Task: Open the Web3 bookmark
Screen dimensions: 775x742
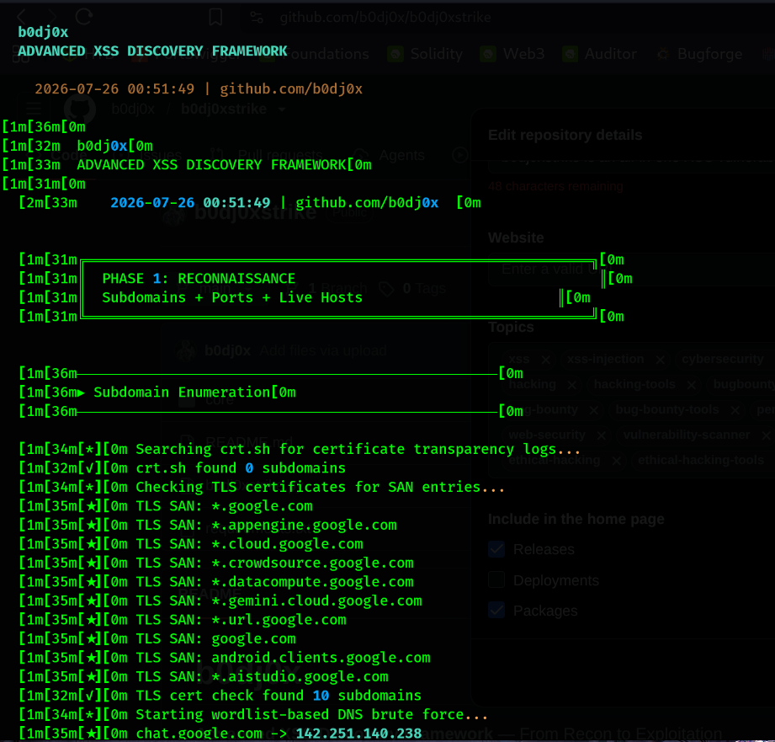Action: click(x=512, y=54)
